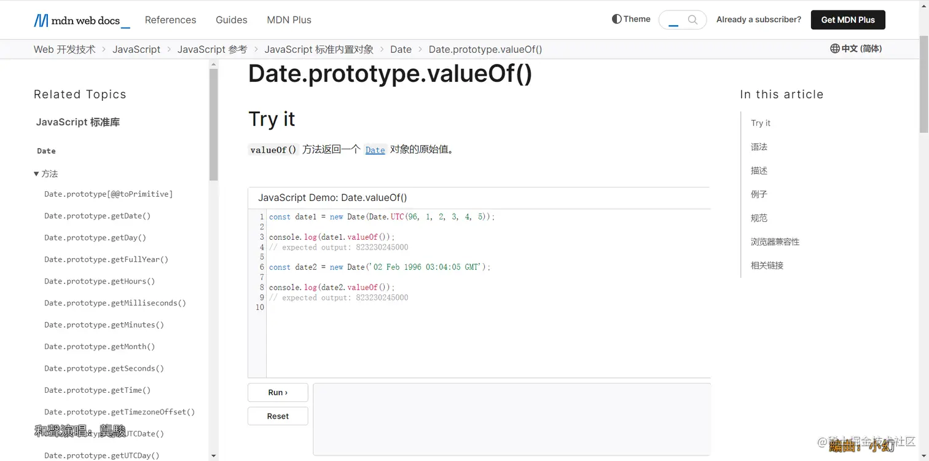This screenshot has width=929, height=461.
Task: Click inside the demo code editor
Action: pos(488,294)
